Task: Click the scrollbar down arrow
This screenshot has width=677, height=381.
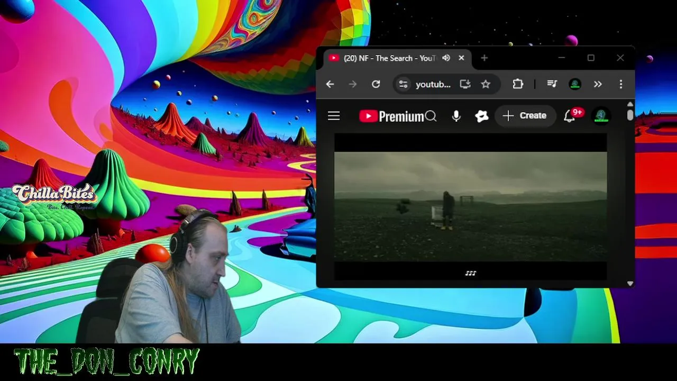Action: 630,284
